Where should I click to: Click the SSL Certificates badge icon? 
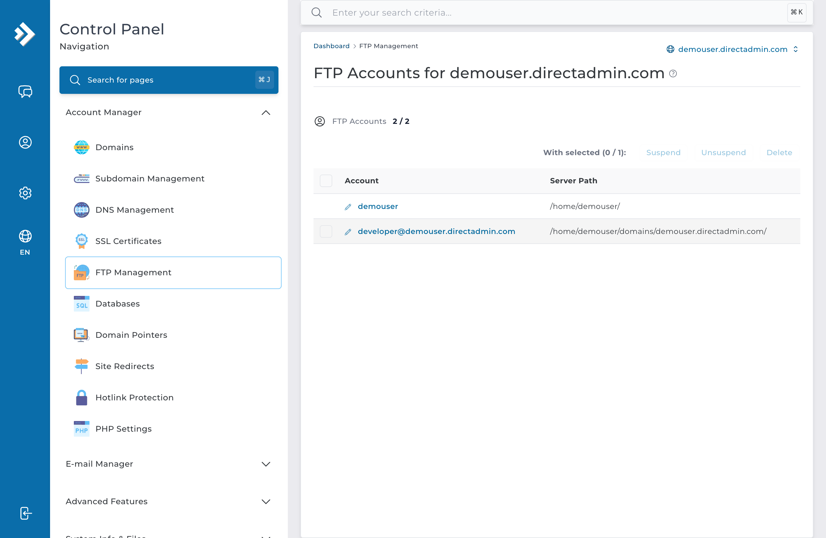tap(82, 241)
